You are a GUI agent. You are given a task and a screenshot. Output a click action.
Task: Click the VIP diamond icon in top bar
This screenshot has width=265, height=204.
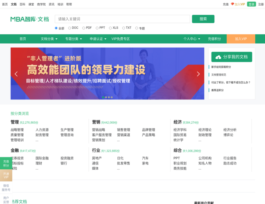click(x=232, y=4)
